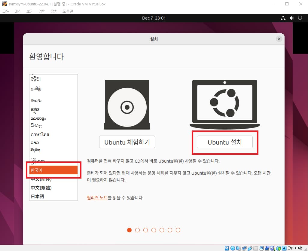
Task: Open the Ubuntu network status icon in the top bar
Action: click(x=283, y=18)
